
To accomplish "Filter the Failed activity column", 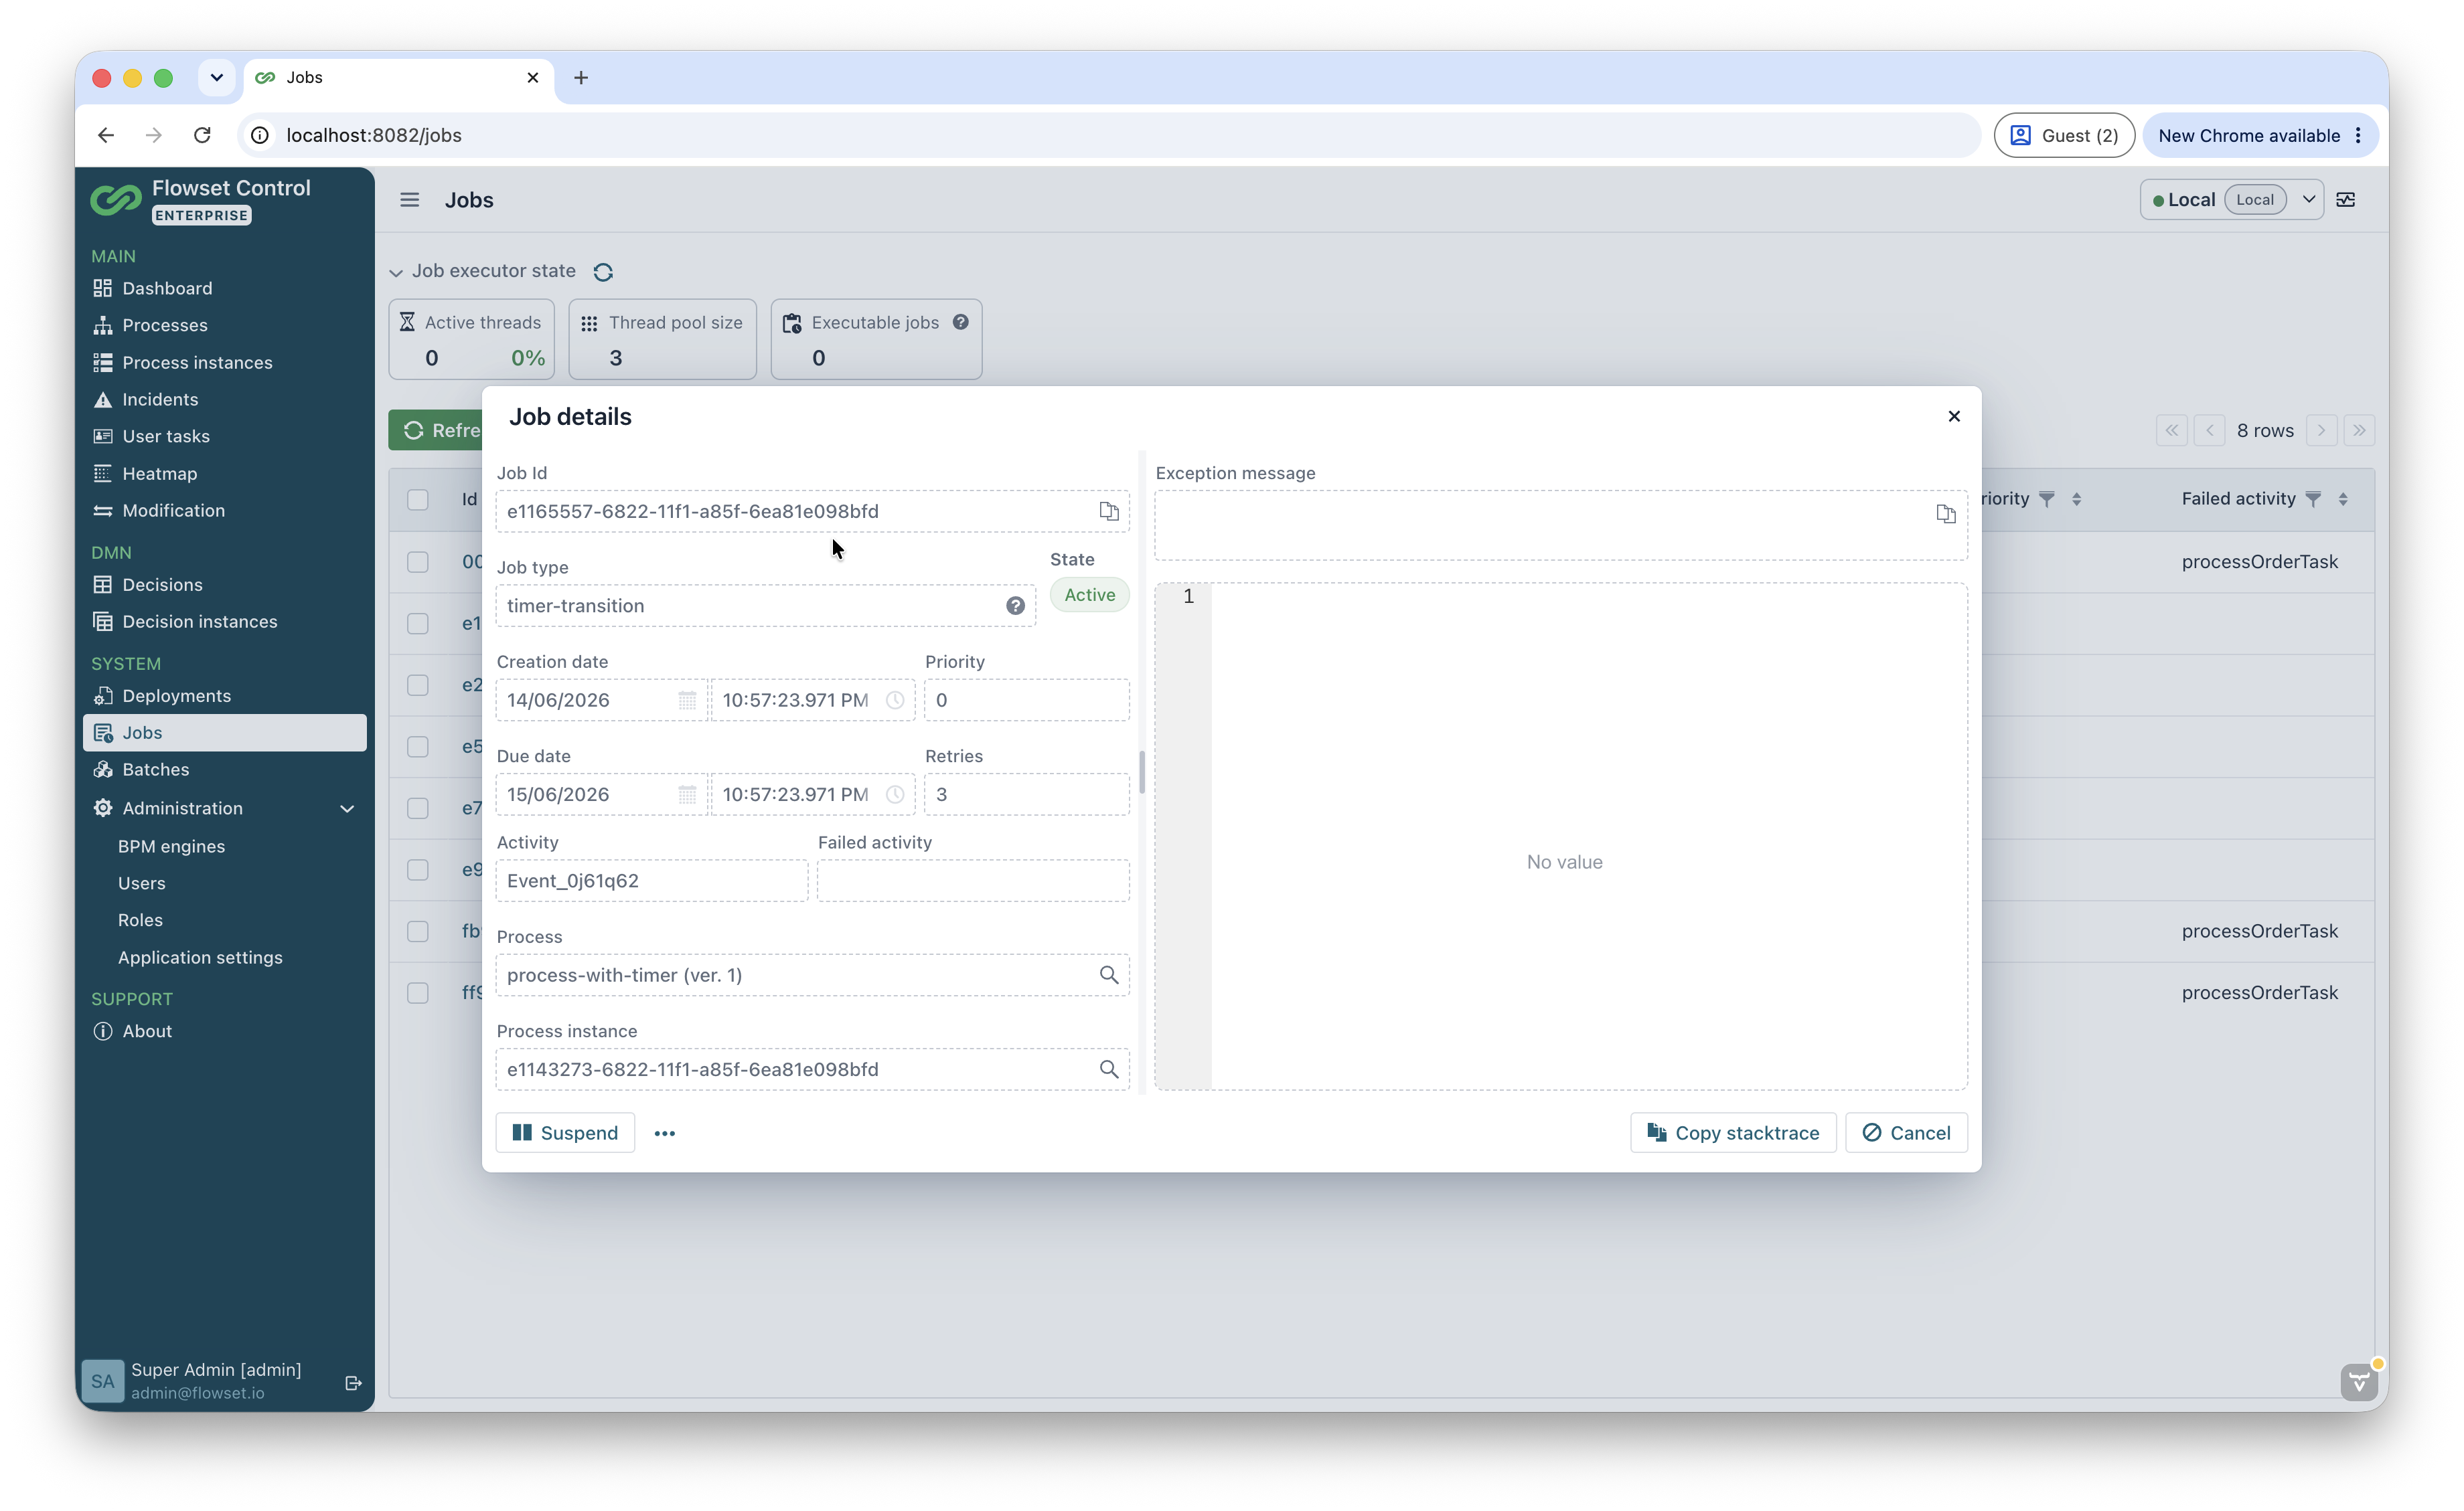I will [2313, 499].
